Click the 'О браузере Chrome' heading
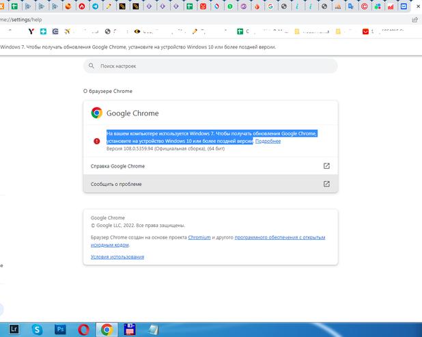This screenshot has height=337, width=422. coord(108,91)
